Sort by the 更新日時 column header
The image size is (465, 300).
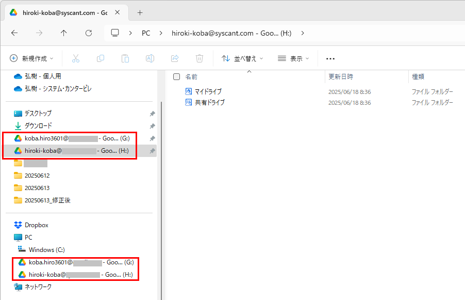(x=341, y=76)
